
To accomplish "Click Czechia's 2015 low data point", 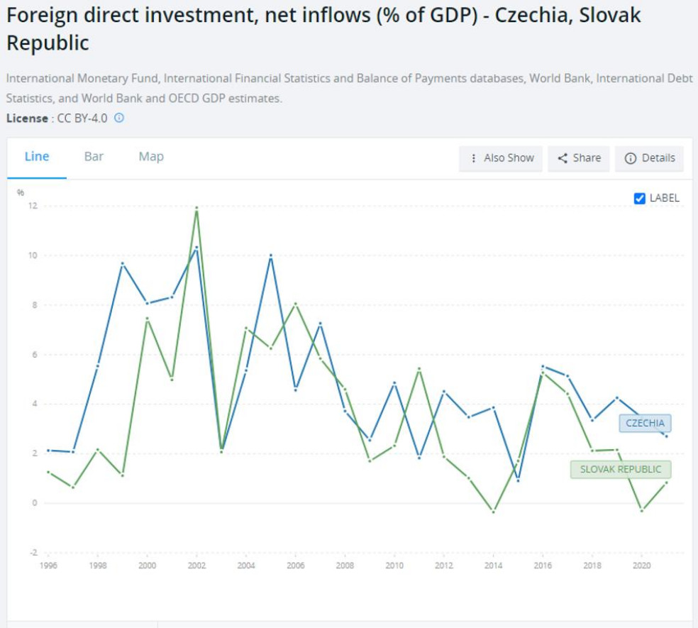I will click(x=518, y=480).
